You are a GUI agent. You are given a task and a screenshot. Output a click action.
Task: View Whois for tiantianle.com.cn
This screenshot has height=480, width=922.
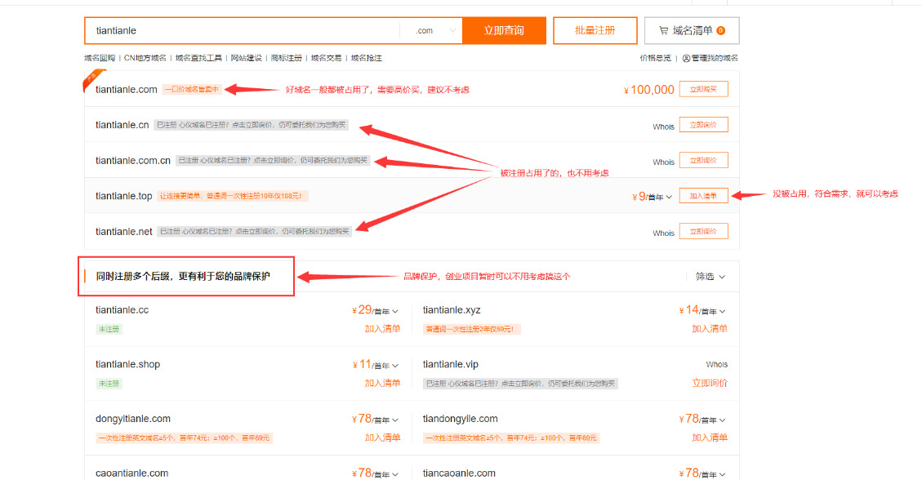pos(663,162)
